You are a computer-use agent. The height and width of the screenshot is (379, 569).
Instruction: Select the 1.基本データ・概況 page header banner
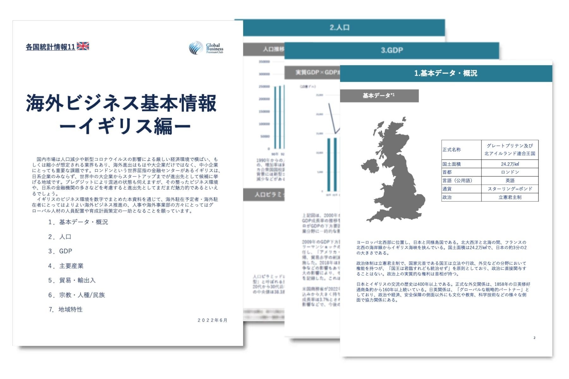coord(446,73)
